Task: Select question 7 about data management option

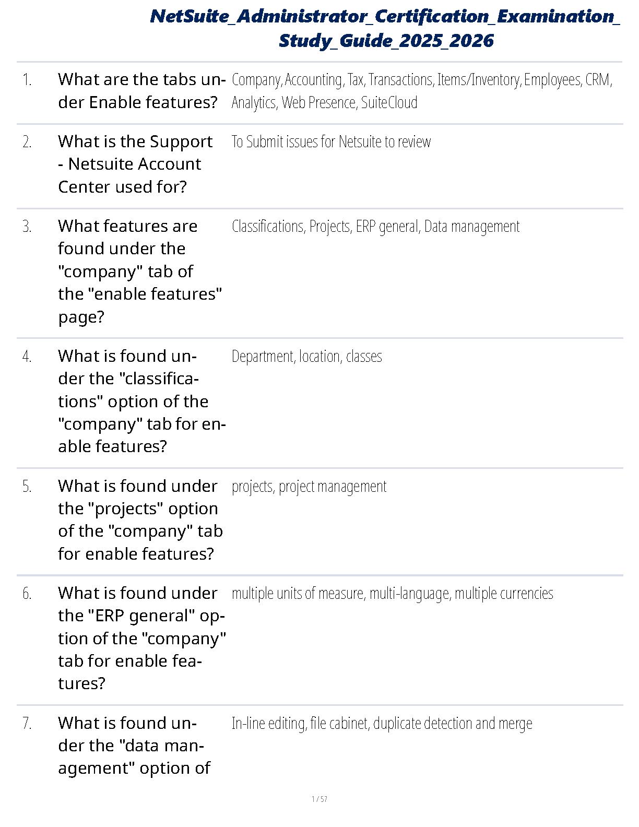Action: coord(134,746)
